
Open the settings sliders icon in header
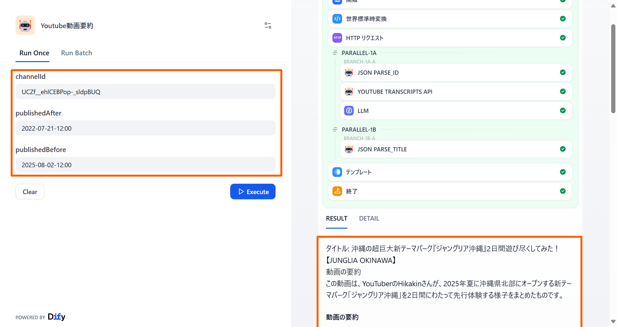[268, 25]
